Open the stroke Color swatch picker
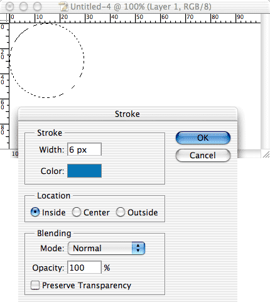The height and width of the screenshot is (302, 270). click(x=84, y=171)
